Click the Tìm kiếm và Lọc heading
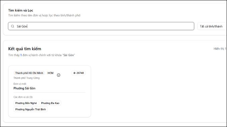This screenshot has height=127, width=227. (21, 10)
